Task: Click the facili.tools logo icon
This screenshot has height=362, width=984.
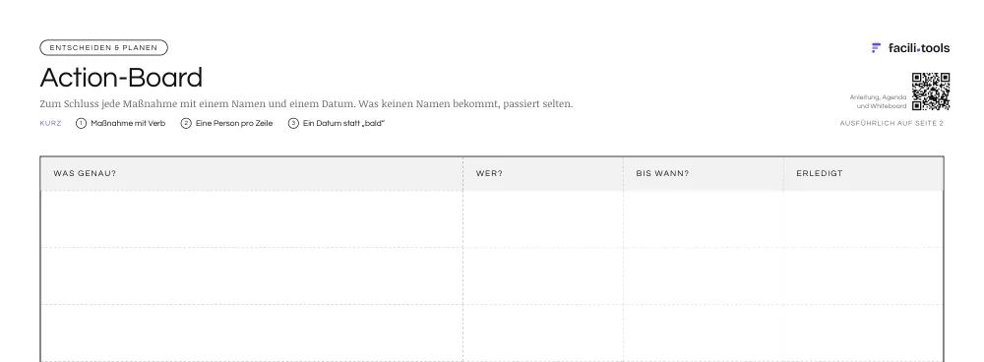Action: [x=876, y=48]
